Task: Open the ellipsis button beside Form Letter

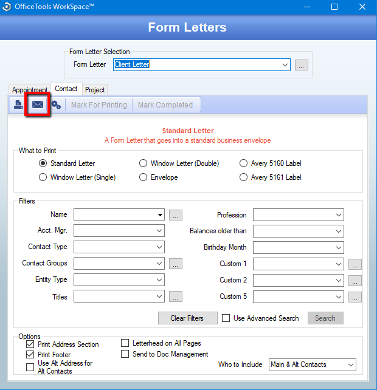Action: (x=302, y=65)
